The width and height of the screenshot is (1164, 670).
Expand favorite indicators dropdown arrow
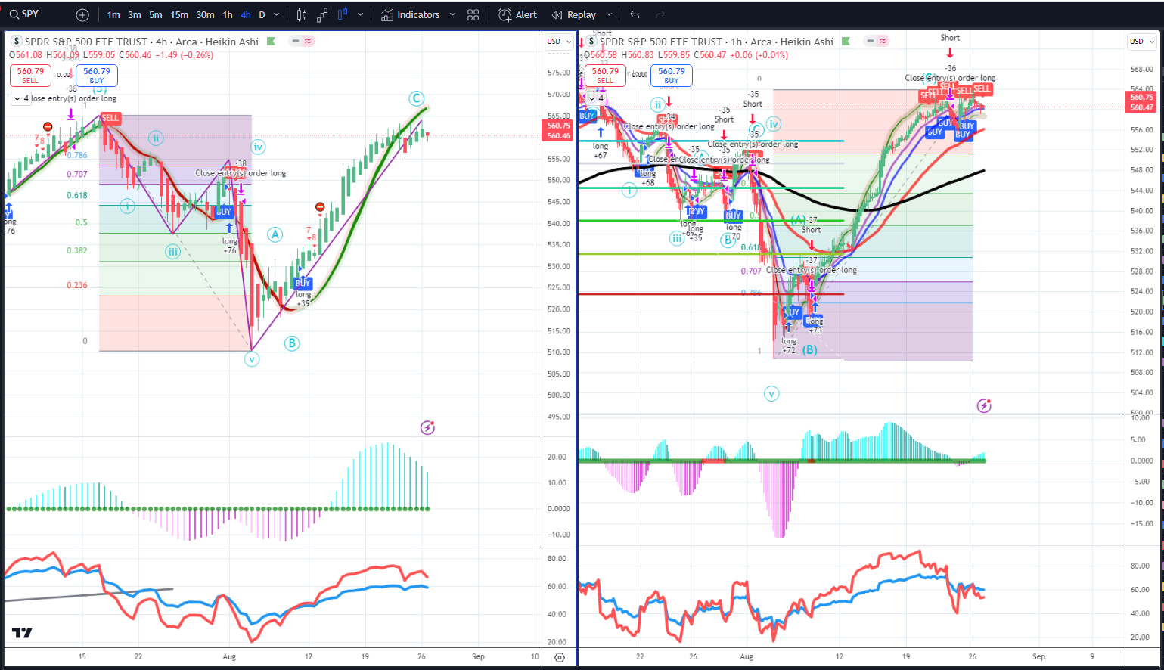coord(452,15)
